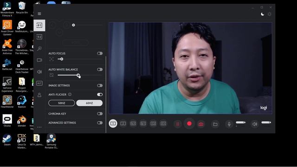Click the webcam preview video
Screen dimensions: 297x167
tap(190, 68)
